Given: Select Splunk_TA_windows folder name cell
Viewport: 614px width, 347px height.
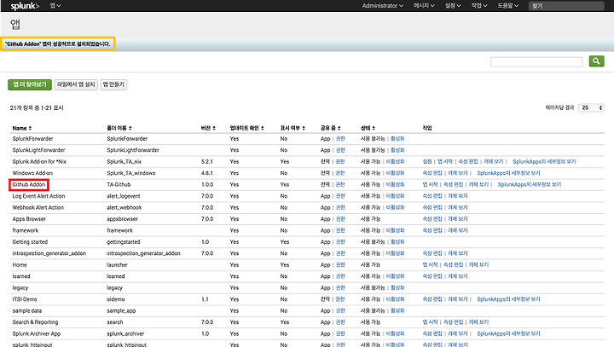Looking at the screenshot, I should click(x=130, y=173).
